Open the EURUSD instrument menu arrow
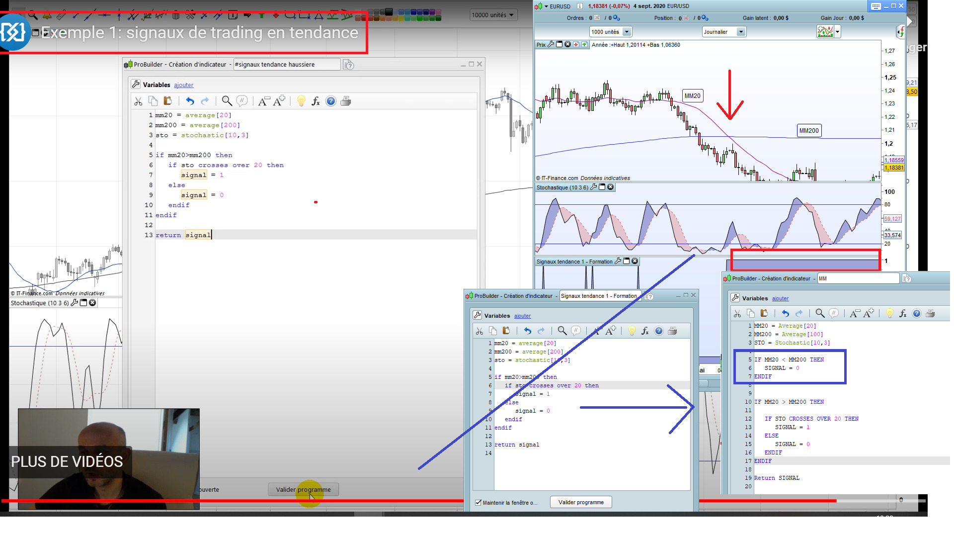 click(546, 6)
